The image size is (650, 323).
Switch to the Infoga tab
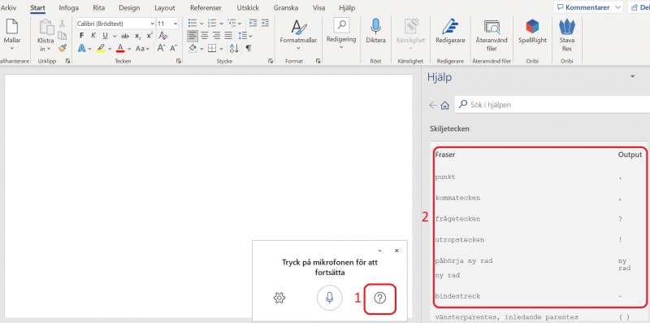(x=68, y=8)
